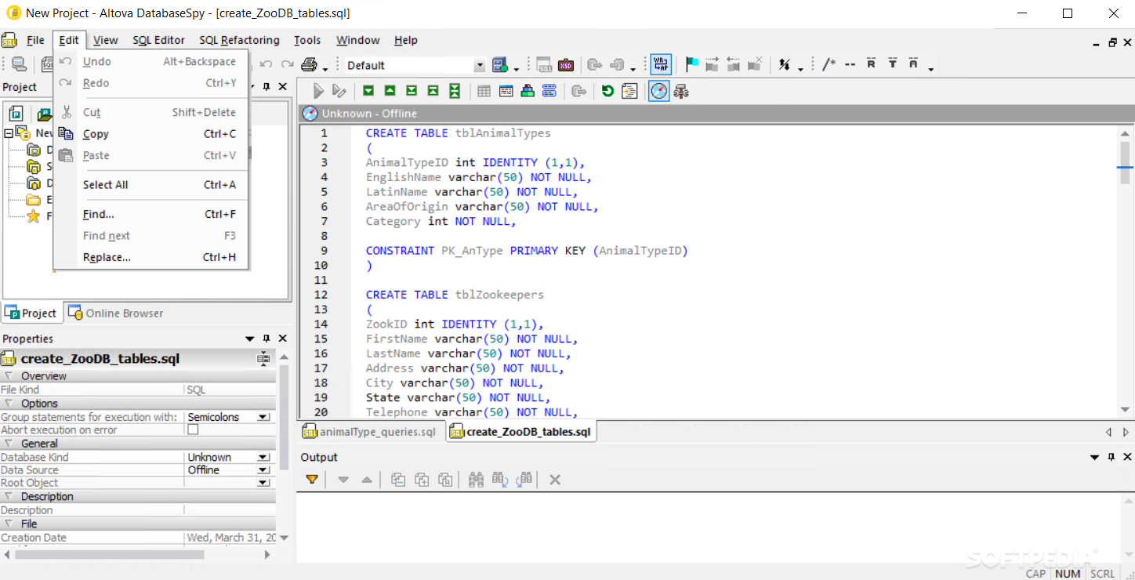
Task: Click the green circular refresh arrow icon
Action: click(607, 92)
